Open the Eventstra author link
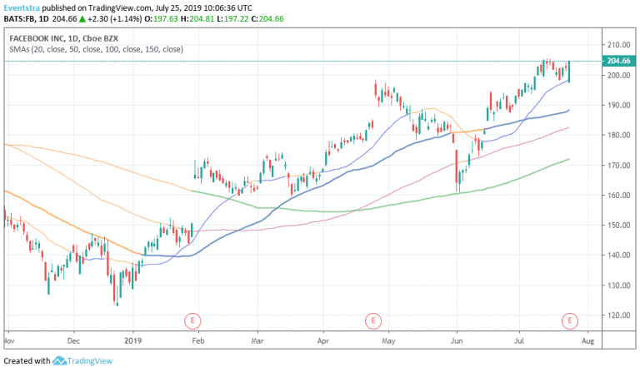This screenshot has width=640, height=372. pyautogui.click(x=22, y=7)
